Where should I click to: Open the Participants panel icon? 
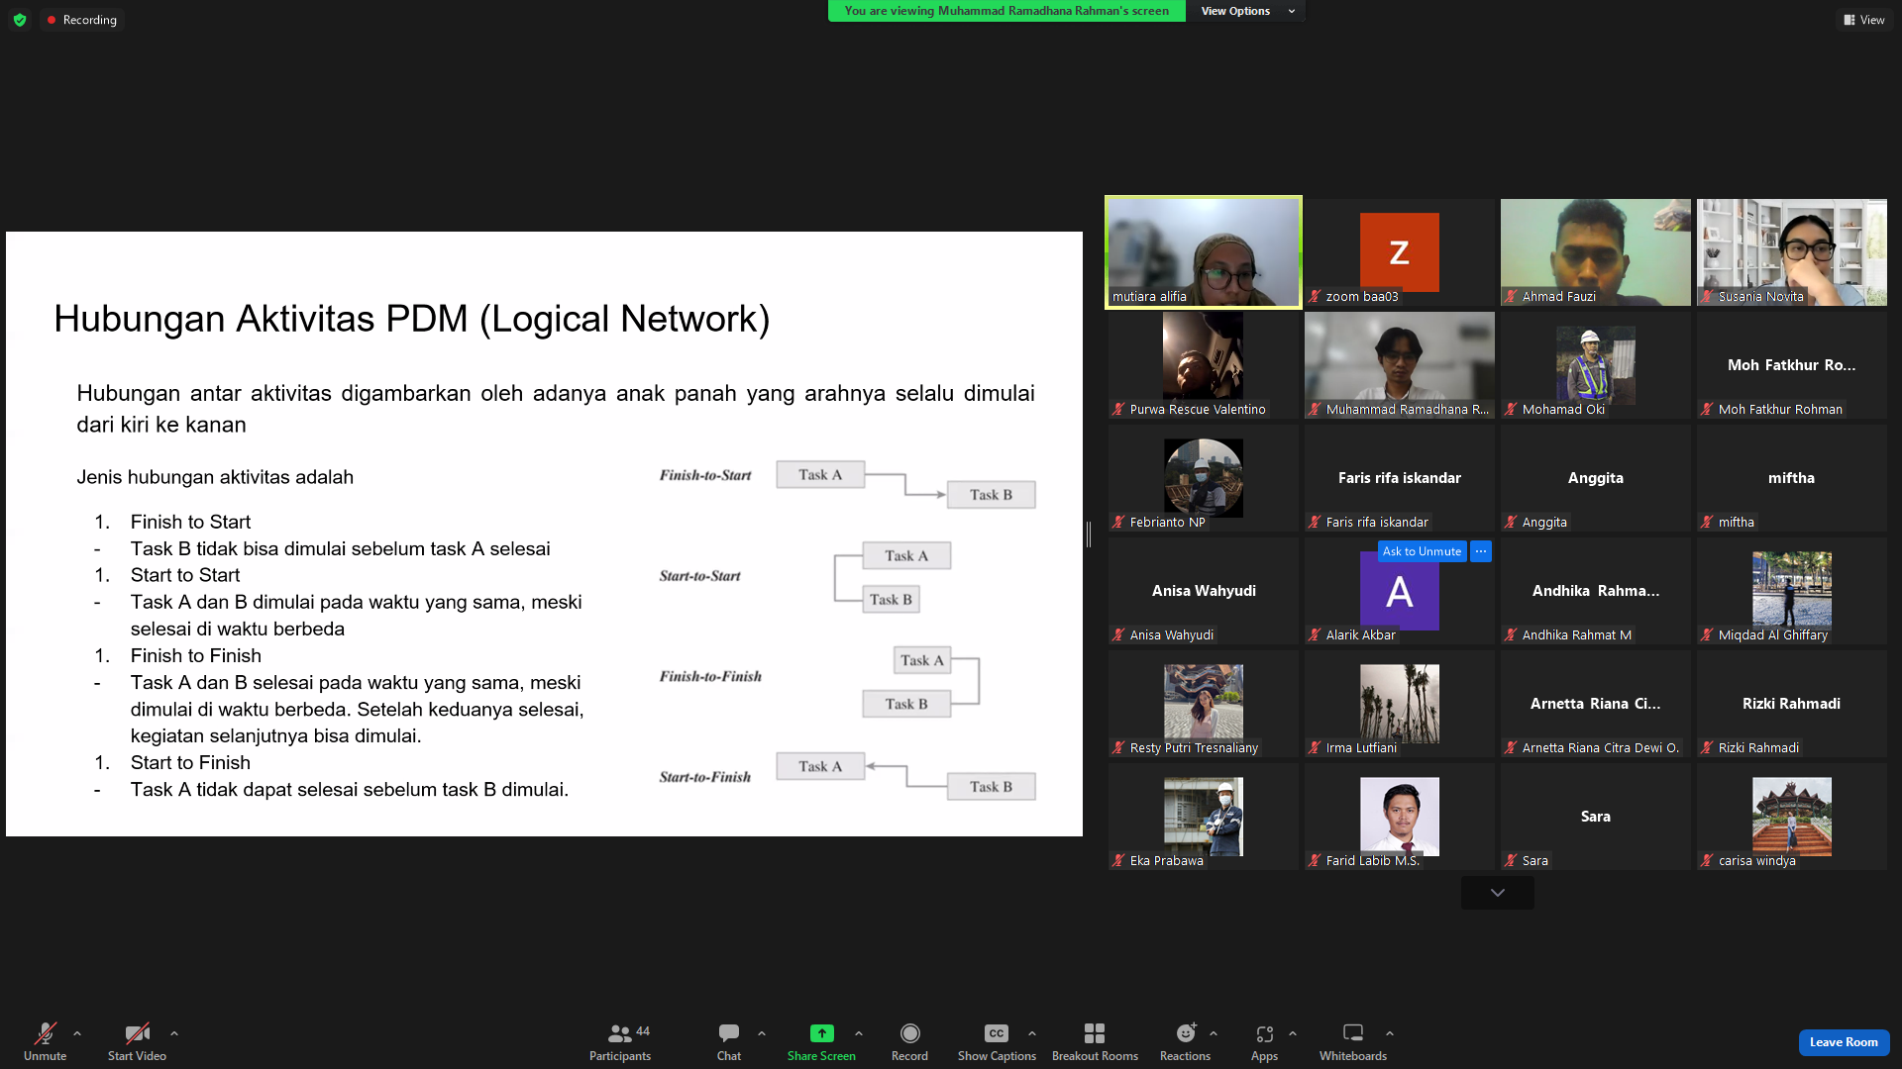click(620, 1033)
